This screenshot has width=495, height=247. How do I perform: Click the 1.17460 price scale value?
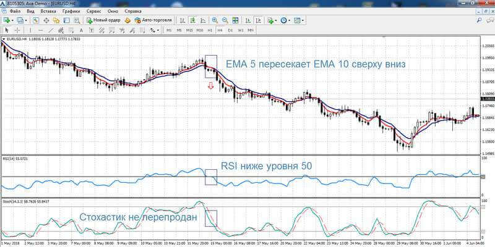point(487,106)
